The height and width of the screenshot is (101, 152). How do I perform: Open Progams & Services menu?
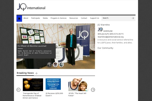(59, 18)
